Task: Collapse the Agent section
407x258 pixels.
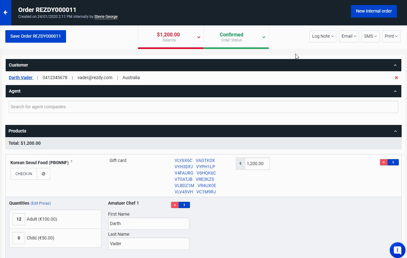Action: [x=395, y=91]
